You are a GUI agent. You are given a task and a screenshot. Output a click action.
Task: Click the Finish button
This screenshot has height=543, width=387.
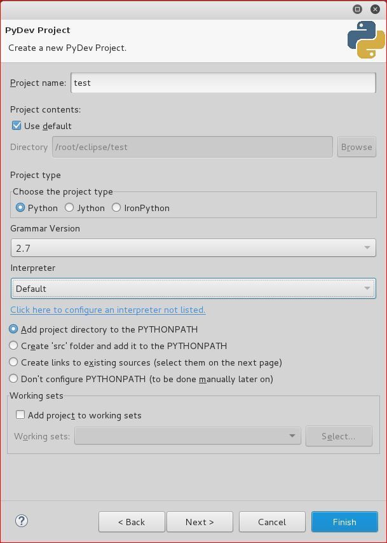point(344,522)
